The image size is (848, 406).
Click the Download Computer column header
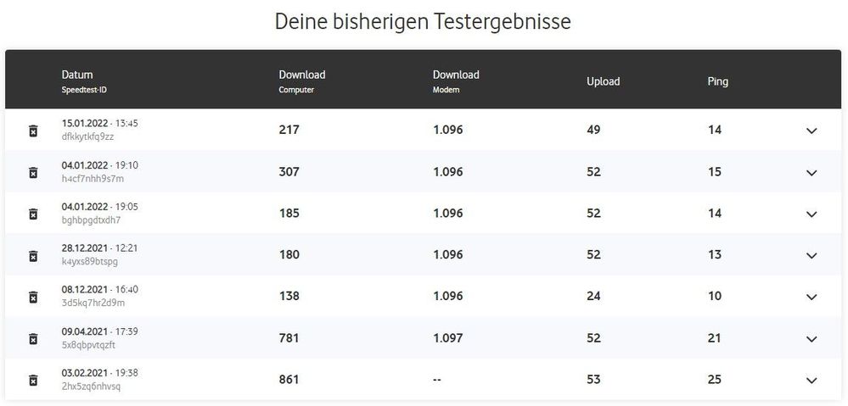301,75
